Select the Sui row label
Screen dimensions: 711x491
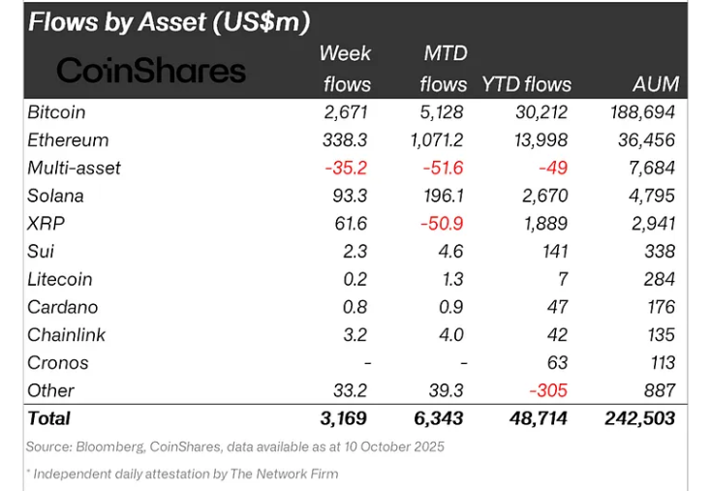coord(42,252)
